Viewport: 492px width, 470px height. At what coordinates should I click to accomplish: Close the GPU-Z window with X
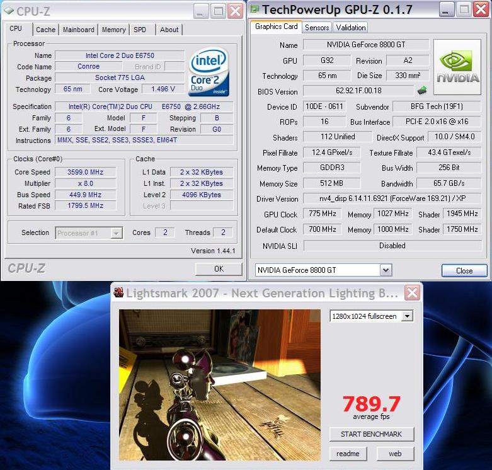point(481,9)
